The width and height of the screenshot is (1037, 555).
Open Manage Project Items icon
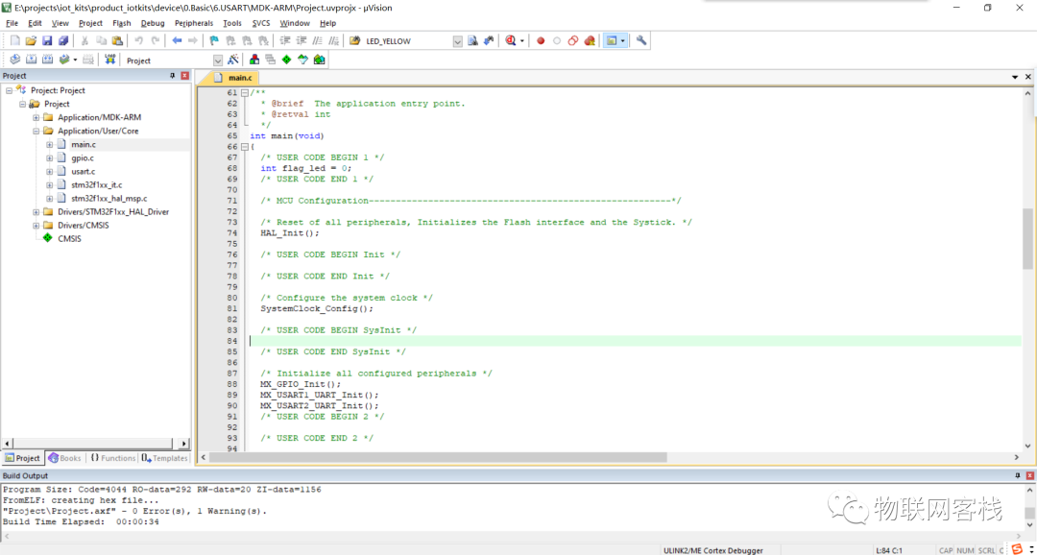[254, 60]
